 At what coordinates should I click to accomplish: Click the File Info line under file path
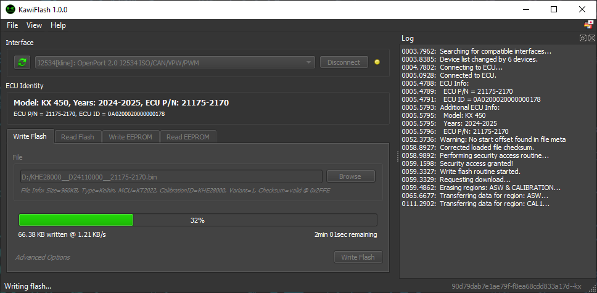coord(176,190)
